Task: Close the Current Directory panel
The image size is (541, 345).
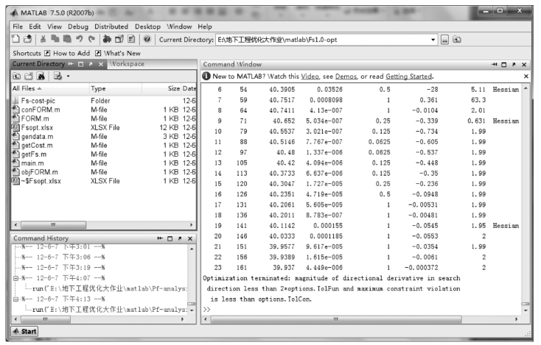Action: 101,64
